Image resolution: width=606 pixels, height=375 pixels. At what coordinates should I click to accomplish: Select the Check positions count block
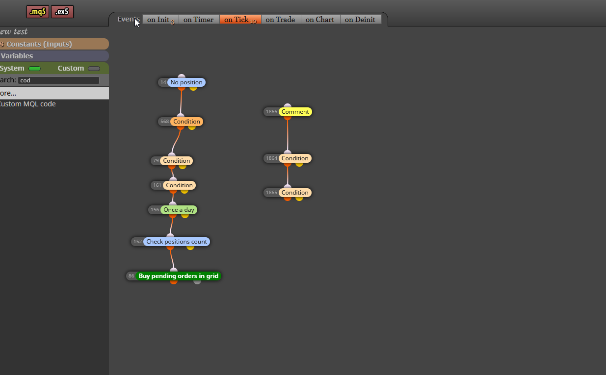(177, 242)
